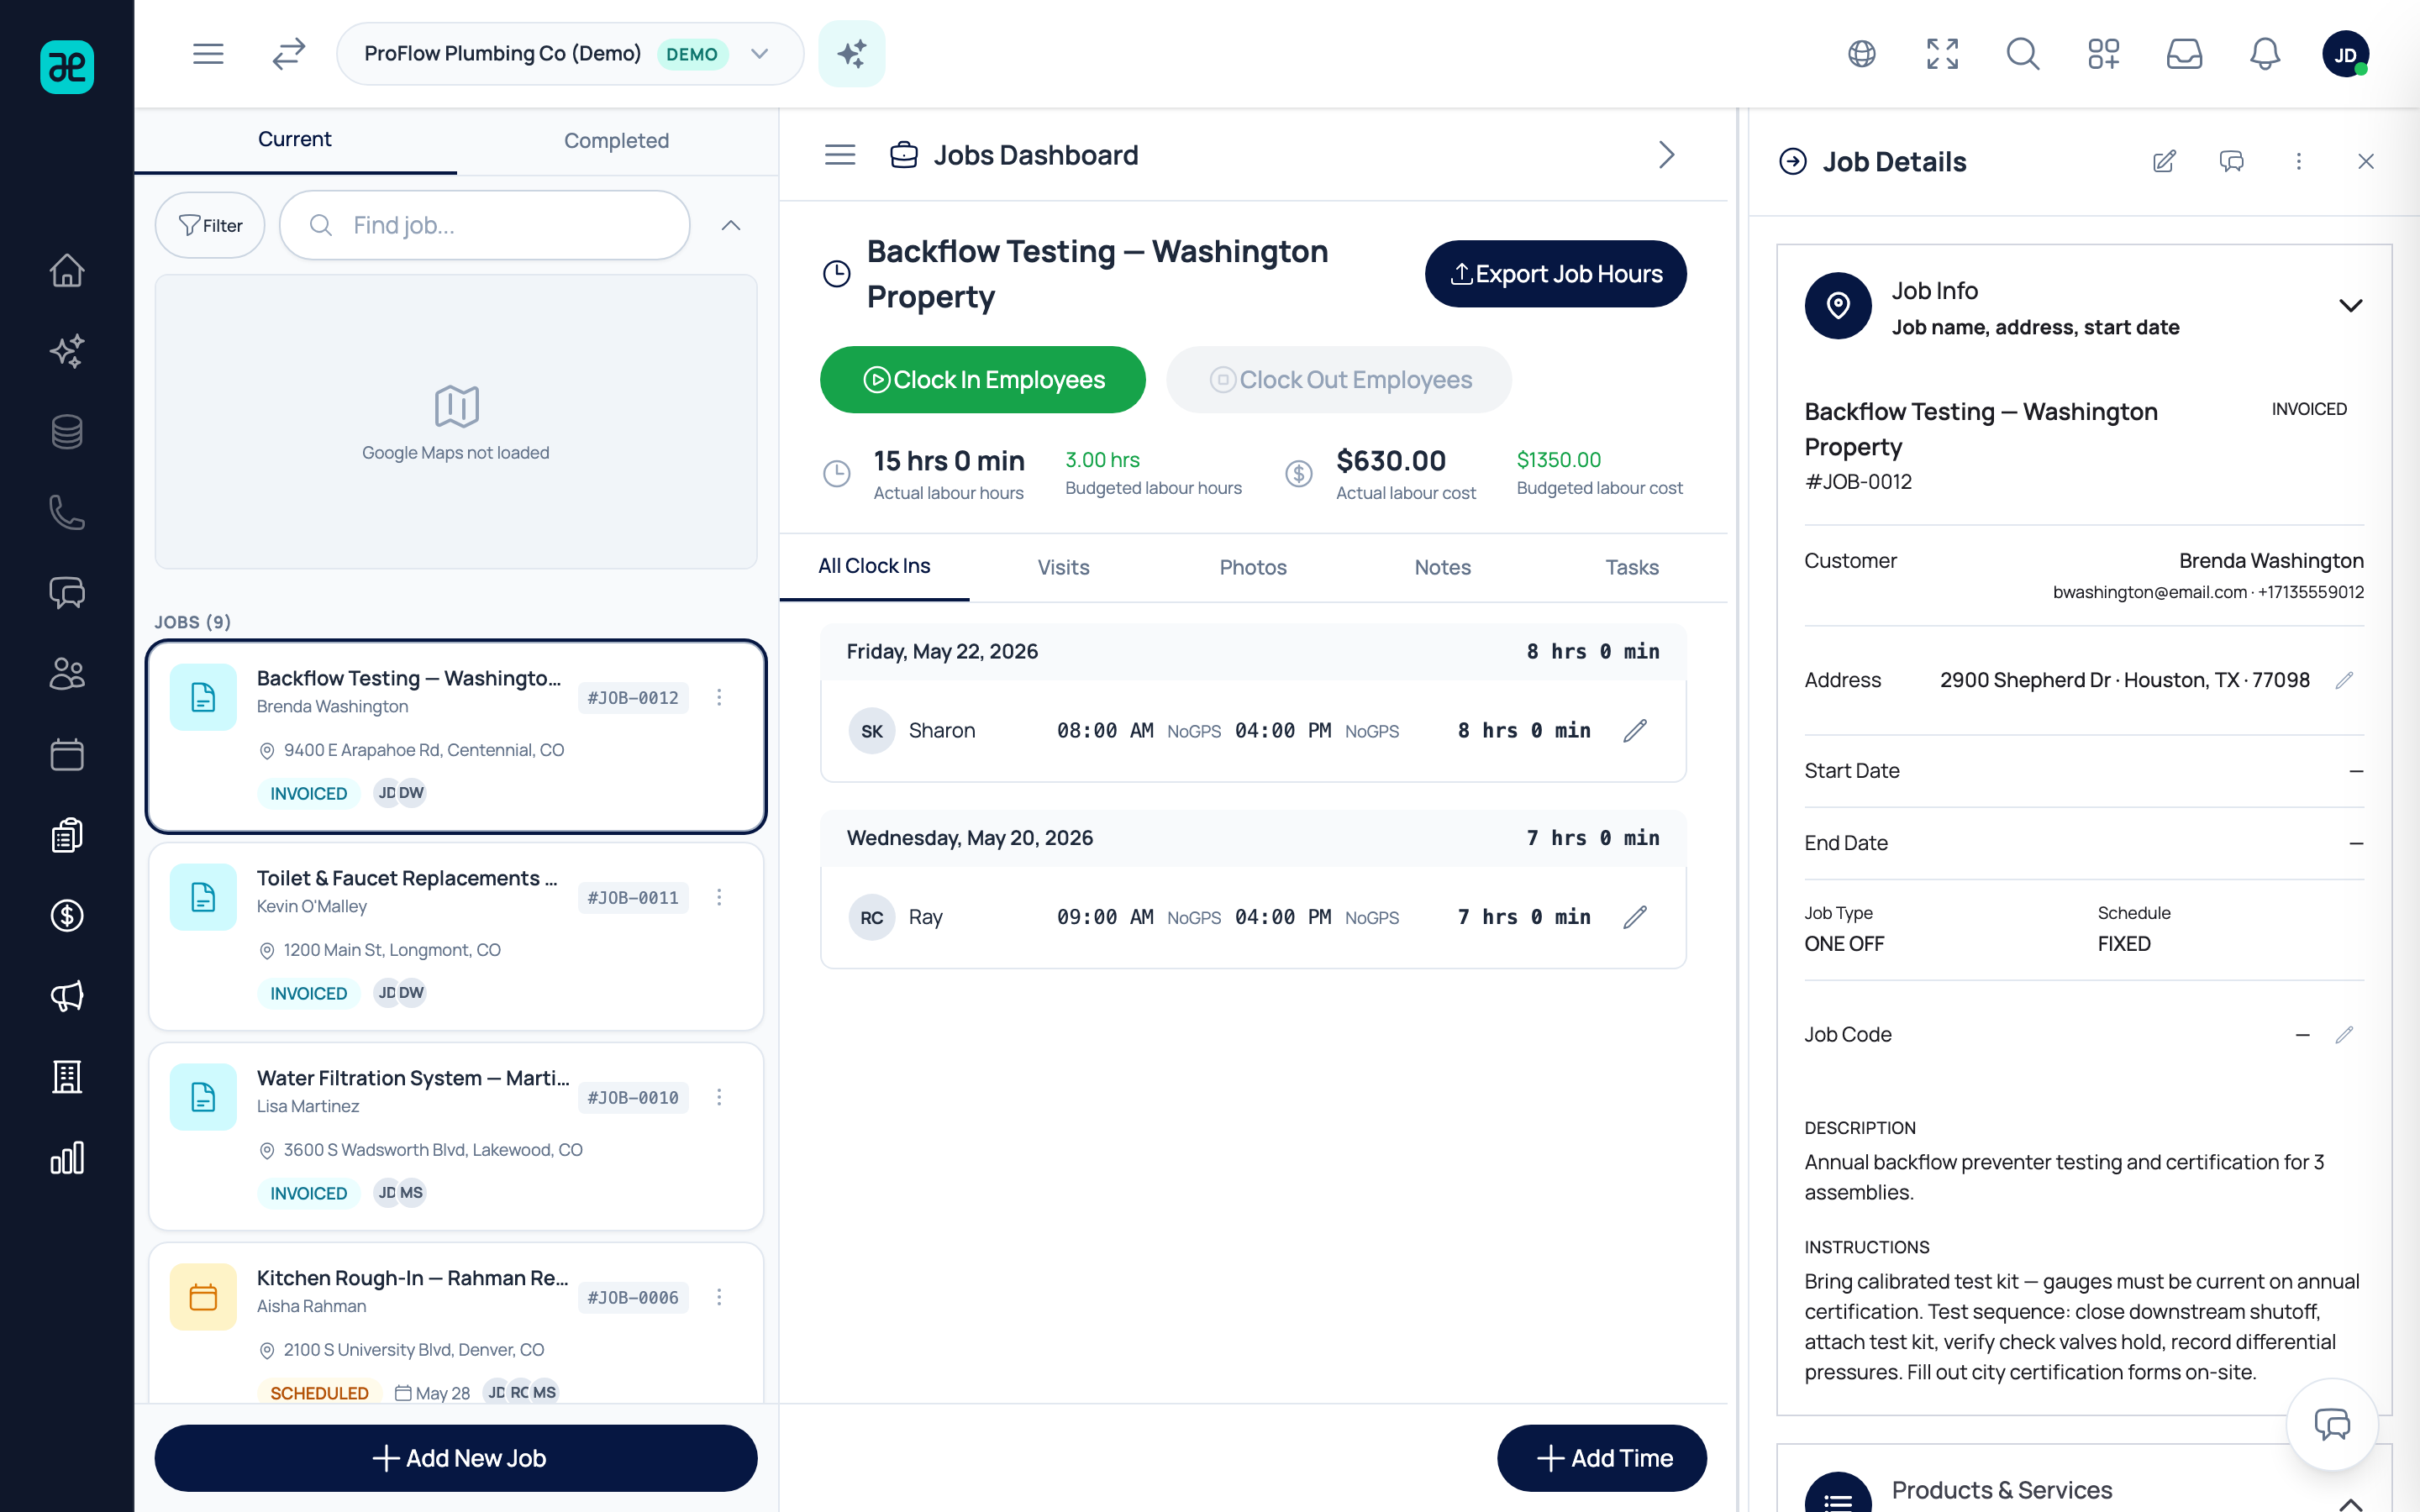Click the app logo in top-left
Image resolution: width=2420 pixels, height=1512 pixels.
[67, 67]
